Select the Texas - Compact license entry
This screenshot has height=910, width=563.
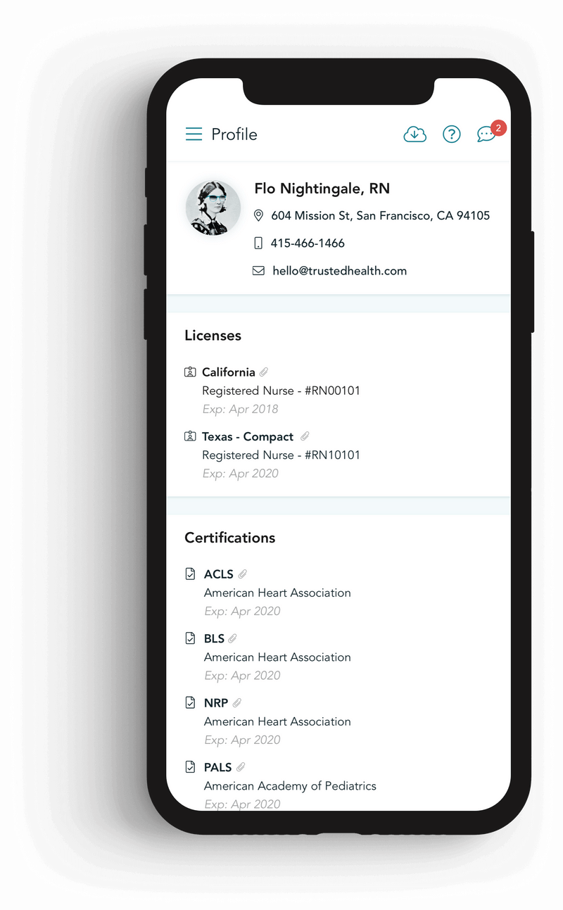pyautogui.click(x=247, y=437)
